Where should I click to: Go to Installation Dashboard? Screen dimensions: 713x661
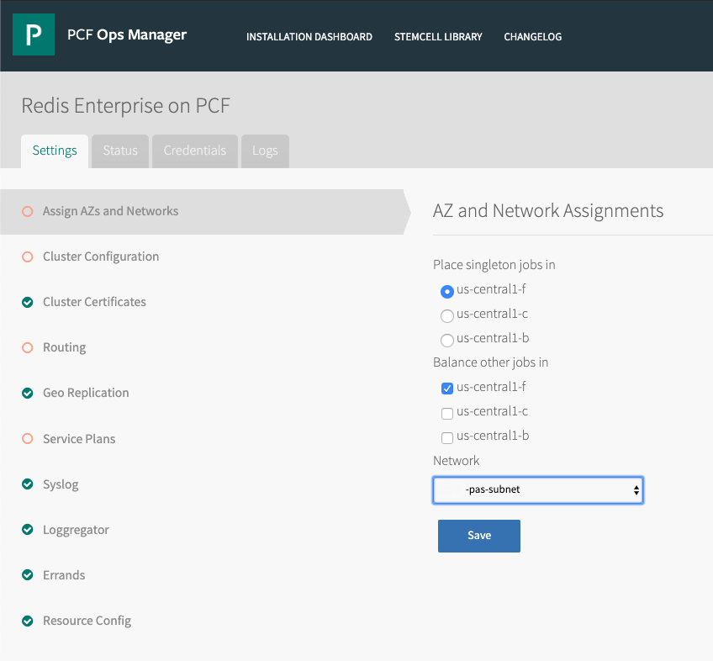point(309,37)
